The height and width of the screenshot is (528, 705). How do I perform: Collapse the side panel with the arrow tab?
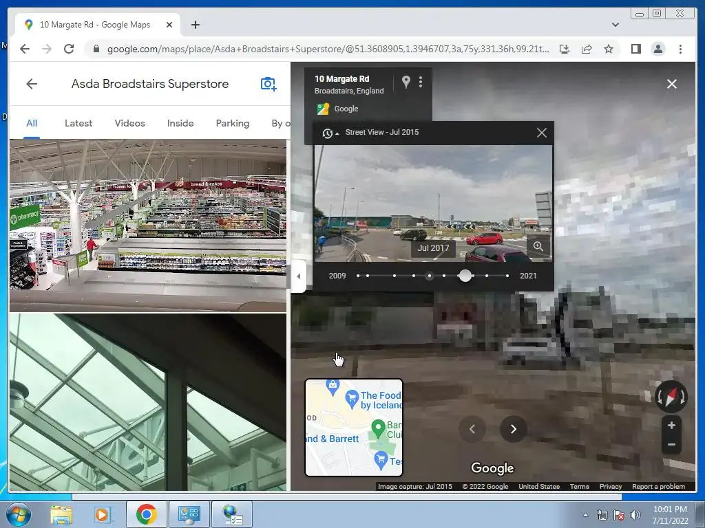[x=299, y=276]
